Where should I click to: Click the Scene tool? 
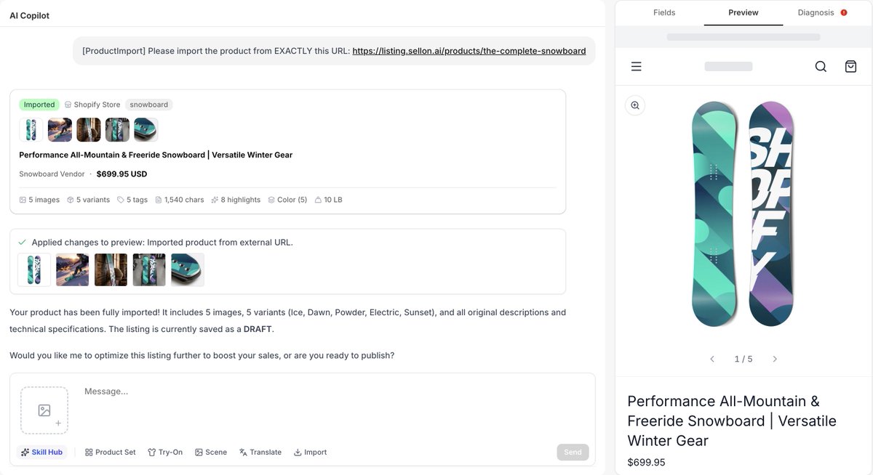tap(211, 452)
